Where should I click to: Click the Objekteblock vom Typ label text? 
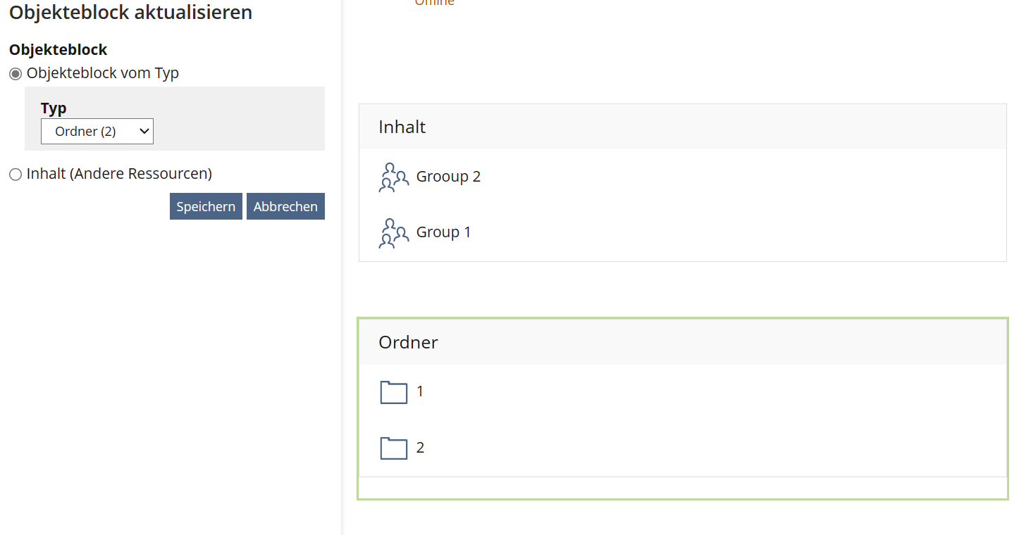pyautogui.click(x=103, y=73)
